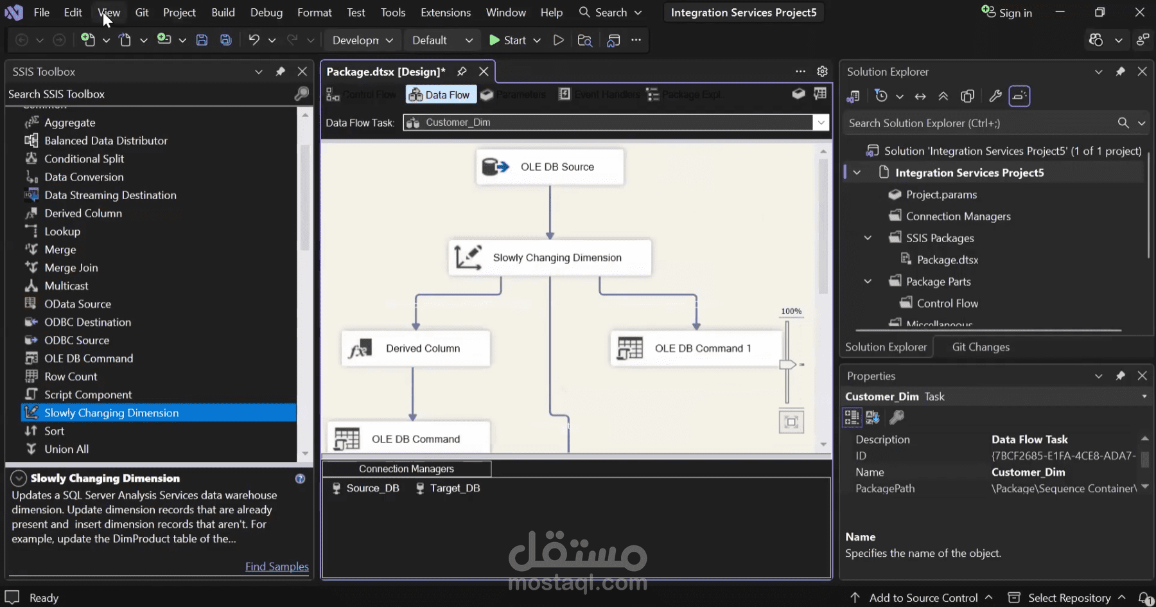This screenshot has height=607, width=1156.
Task: Collapse the SSIS Packages folder
Action: [x=868, y=238]
